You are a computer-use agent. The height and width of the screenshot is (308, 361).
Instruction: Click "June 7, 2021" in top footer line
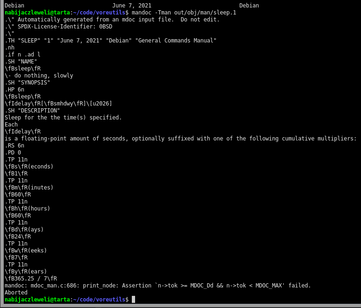[x=132, y=6]
